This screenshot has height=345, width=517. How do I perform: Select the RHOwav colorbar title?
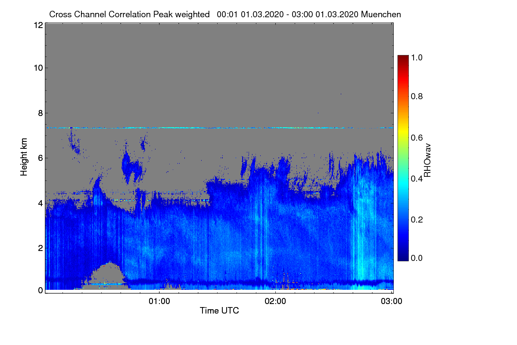[428, 161]
